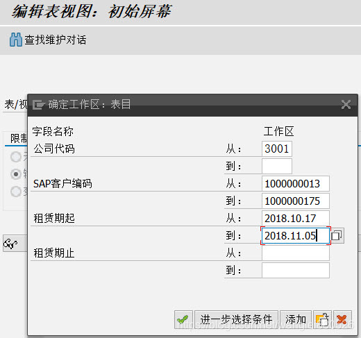The image size is (361, 338).
Task: Open multiple selection icon beside 2018.11.05
Action: pos(337,236)
